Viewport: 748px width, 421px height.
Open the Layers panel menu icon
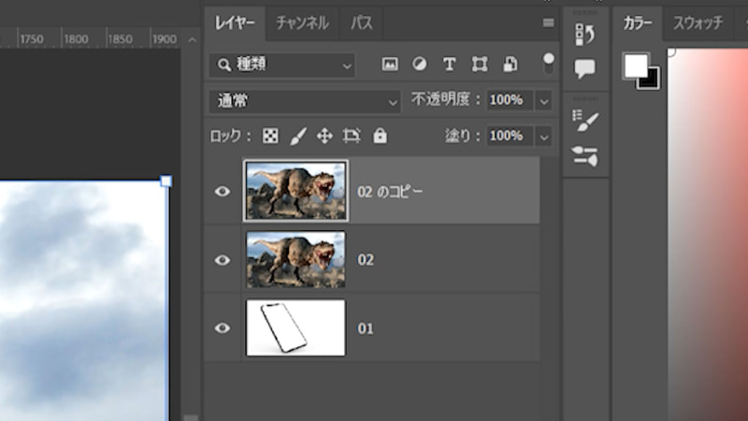click(x=548, y=22)
